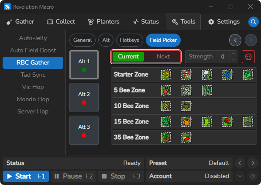Image resolution: width=261 pixels, height=185 pixels.
Task: Choose the Pineapple field in 10 Bee Zone
Action: pos(165,106)
